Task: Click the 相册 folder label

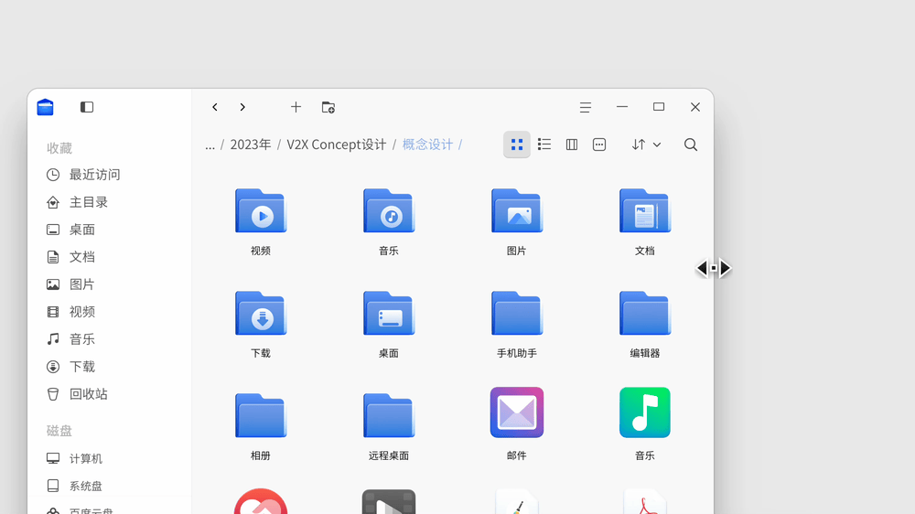Action: click(x=261, y=455)
